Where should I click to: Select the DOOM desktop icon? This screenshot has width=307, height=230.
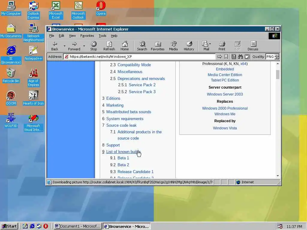tap(11, 98)
